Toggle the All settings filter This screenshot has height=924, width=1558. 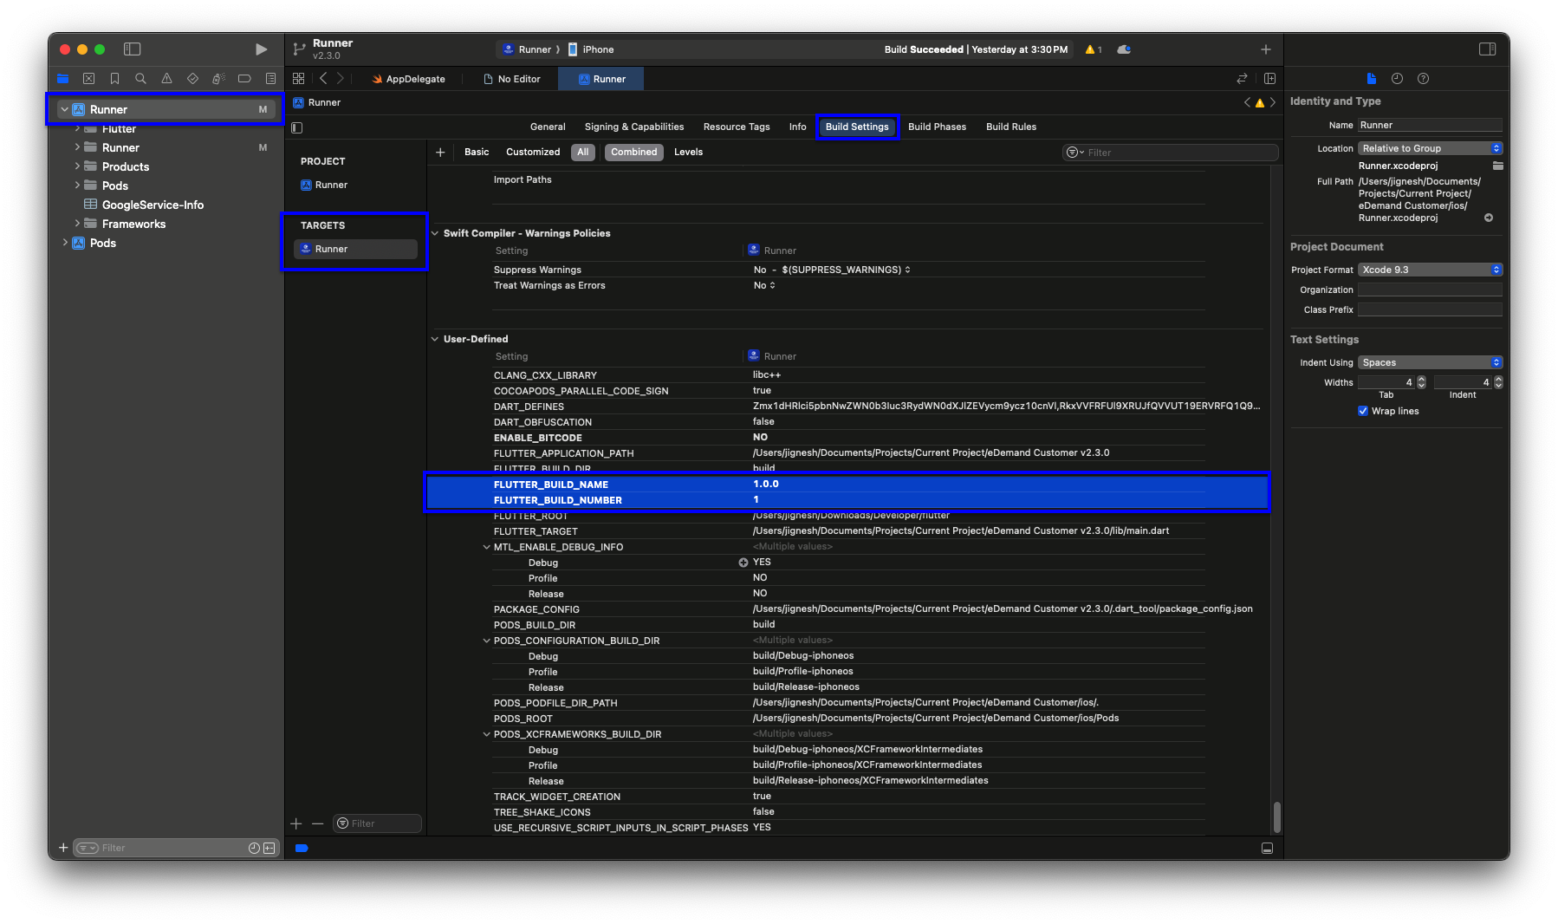[x=582, y=153]
